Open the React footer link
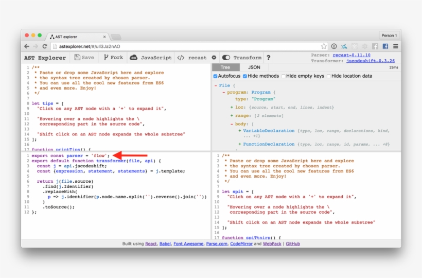The height and width of the screenshot is (278, 422). tap(151, 244)
